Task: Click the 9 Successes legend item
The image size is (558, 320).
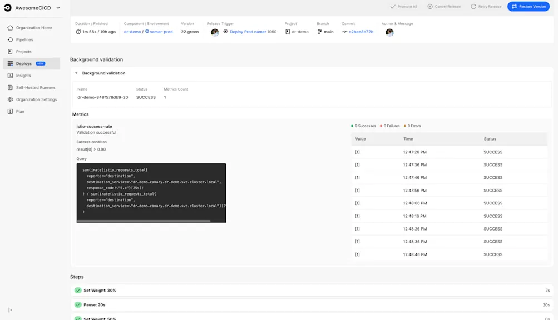Action: [x=363, y=126]
